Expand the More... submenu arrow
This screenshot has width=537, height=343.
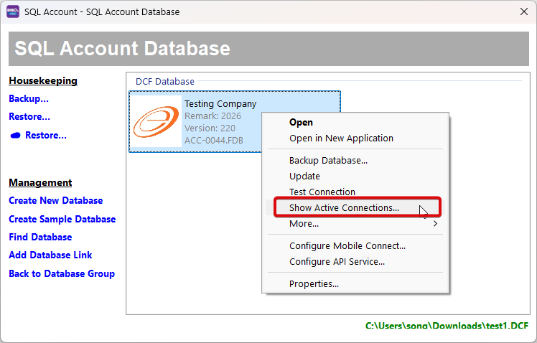pos(435,224)
